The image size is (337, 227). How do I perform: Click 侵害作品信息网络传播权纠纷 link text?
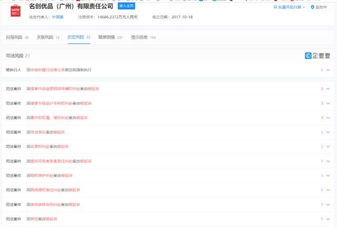[55, 89]
